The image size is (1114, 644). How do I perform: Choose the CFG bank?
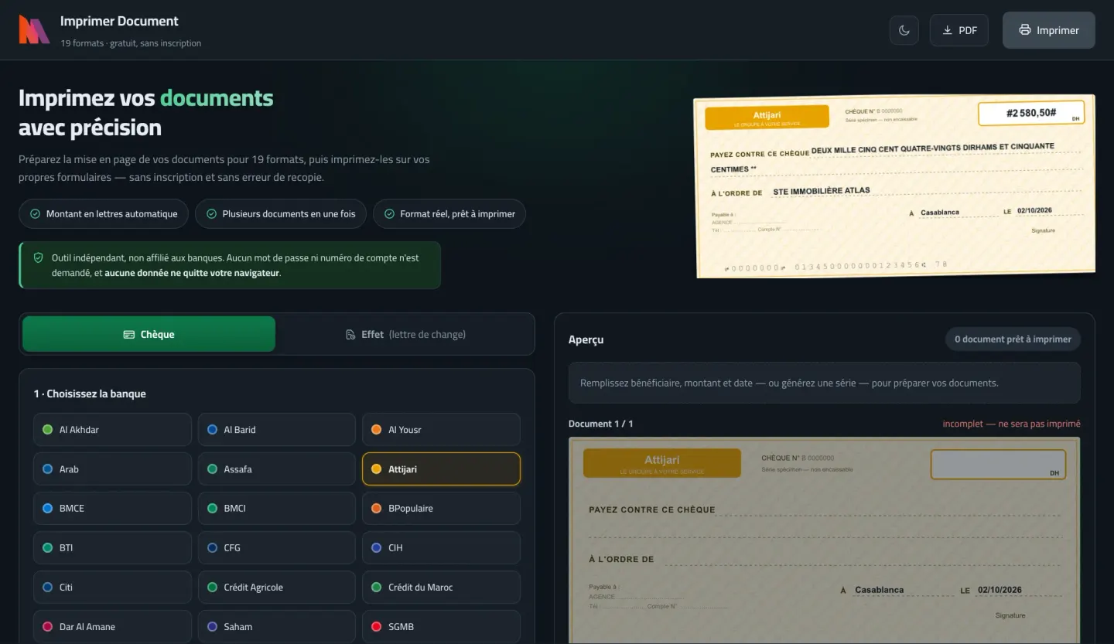[277, 547]
